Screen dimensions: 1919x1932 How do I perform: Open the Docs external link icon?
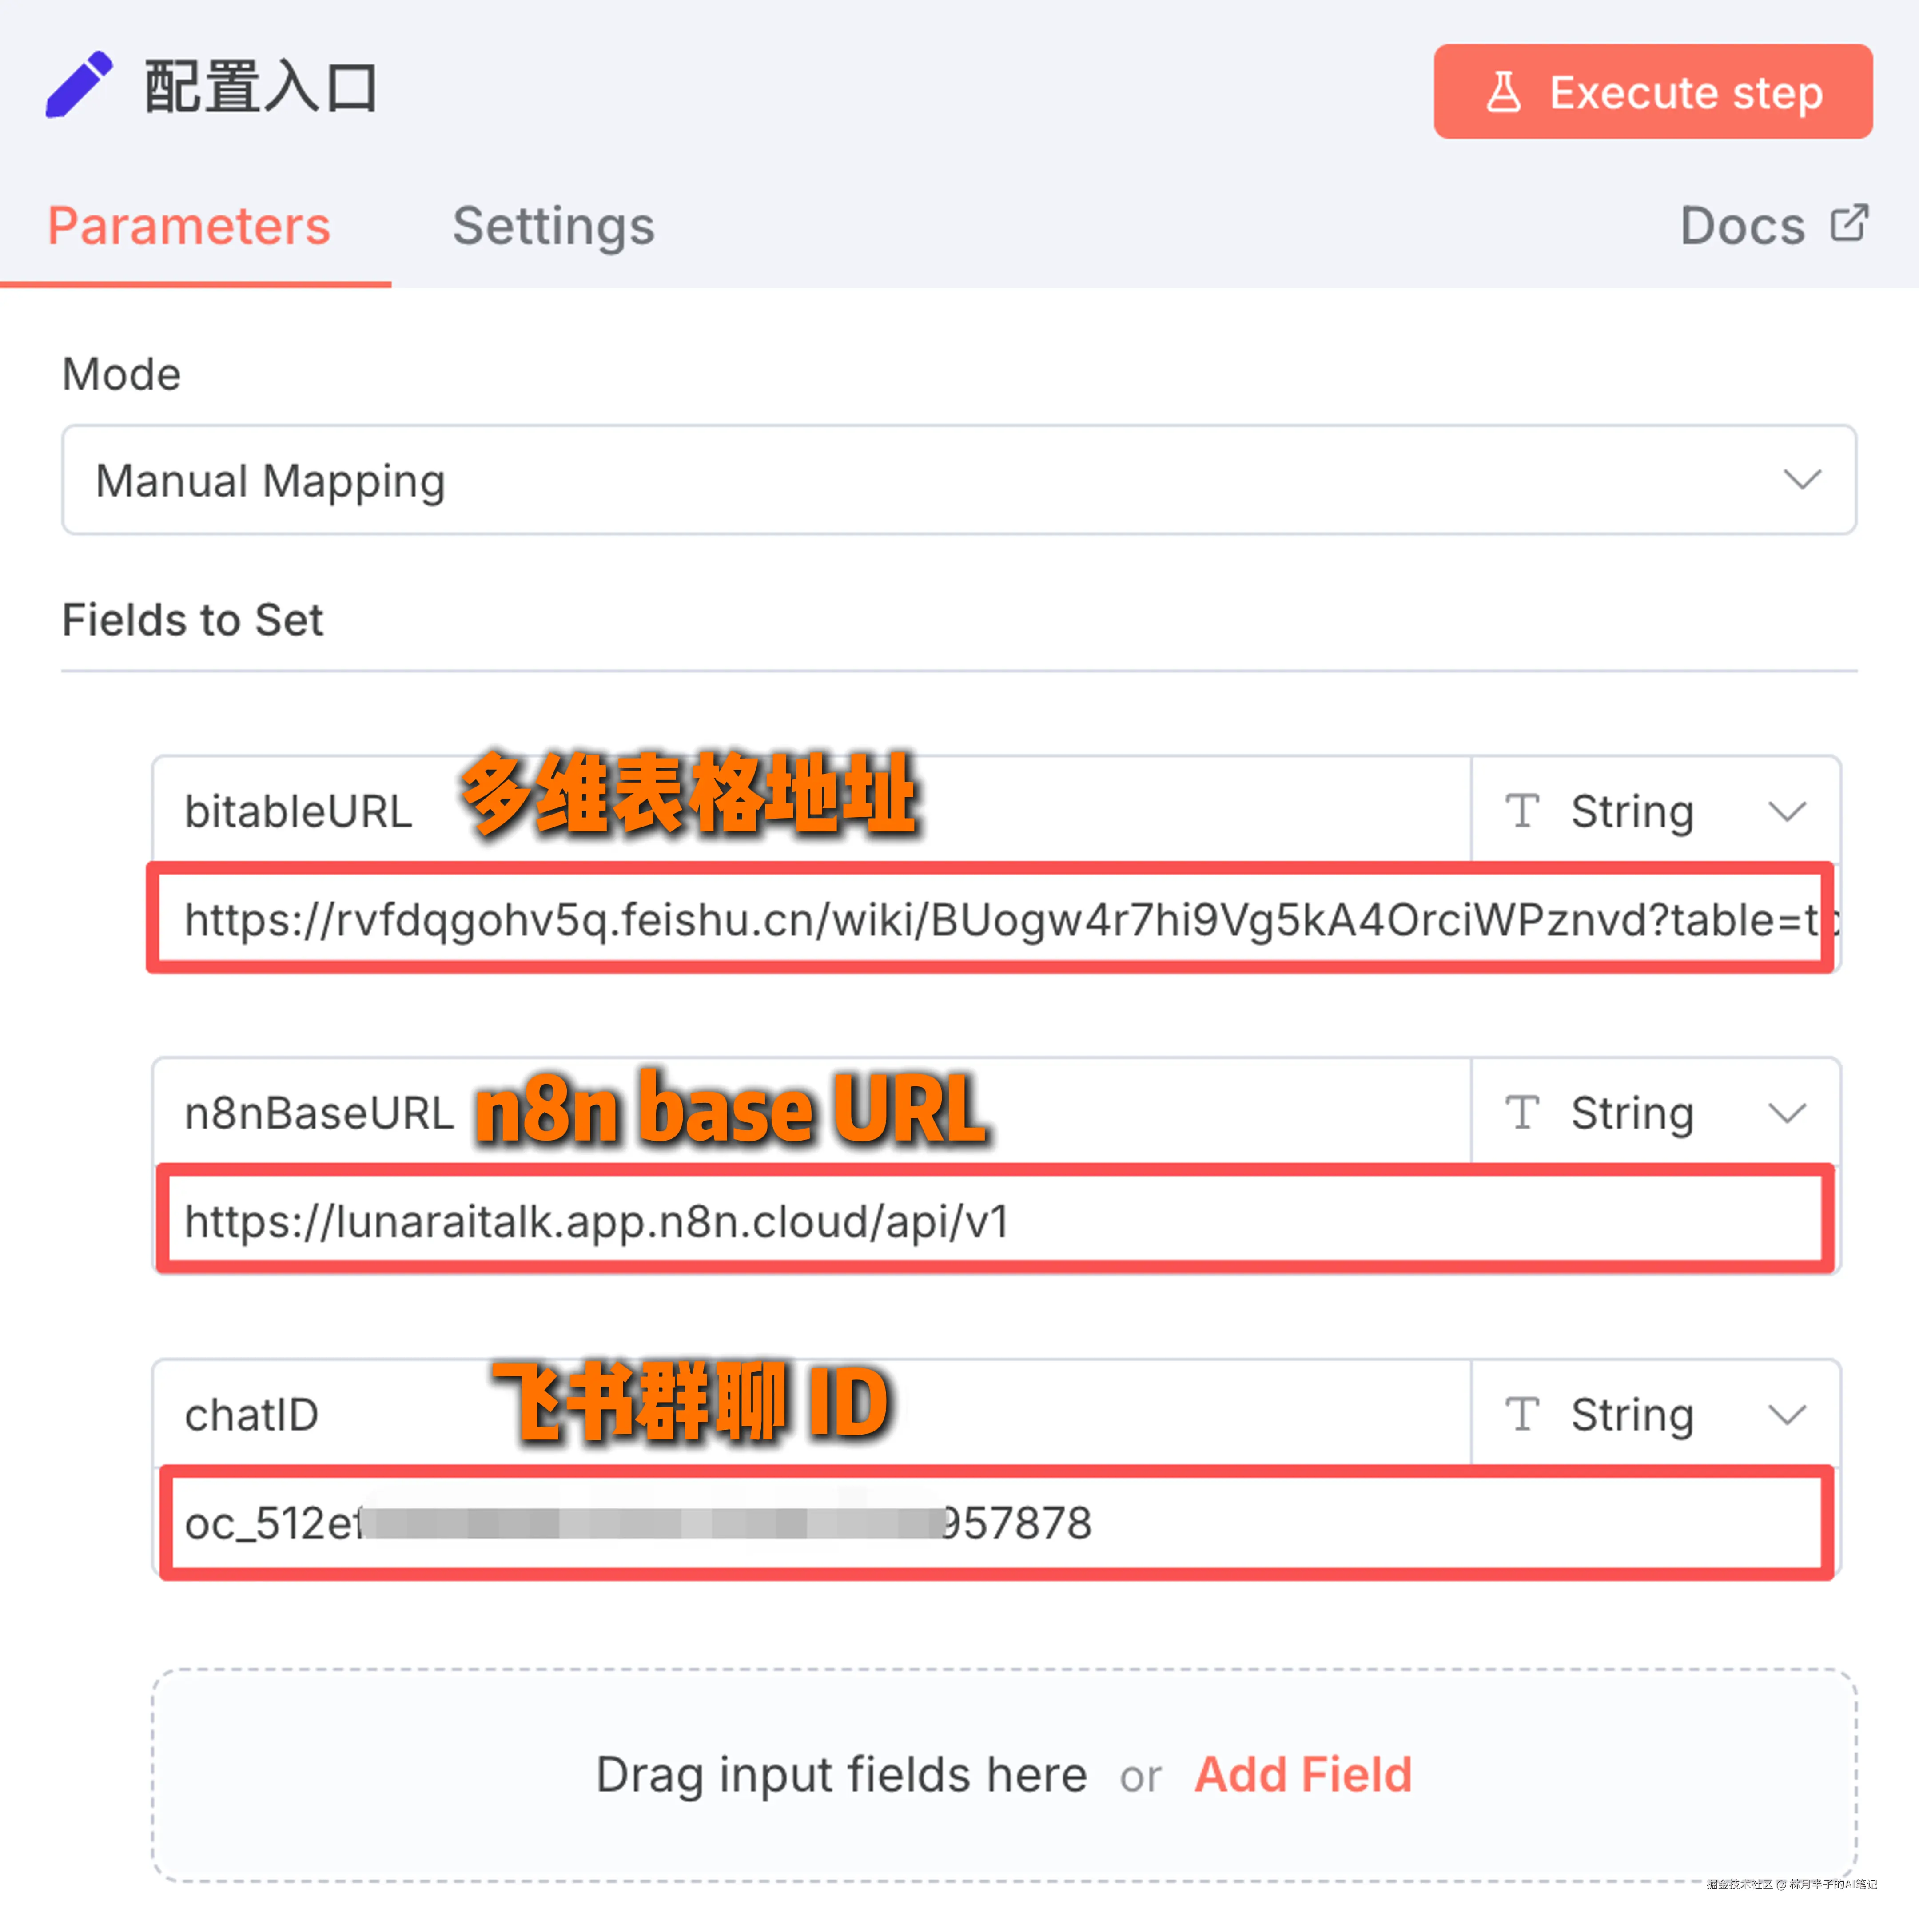pyautogui.click(x=1849, y=224)
